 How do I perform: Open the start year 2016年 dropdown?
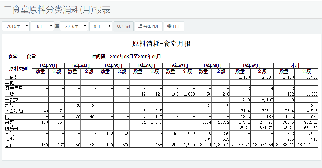tap(16, 26)
